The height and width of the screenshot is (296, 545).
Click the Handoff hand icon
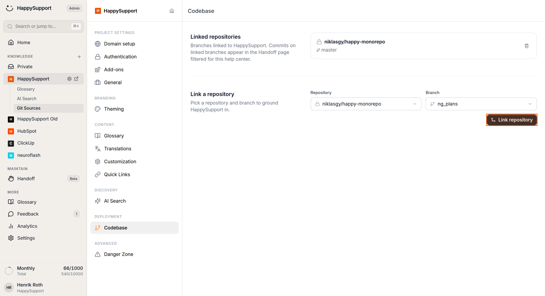(11, 179)
